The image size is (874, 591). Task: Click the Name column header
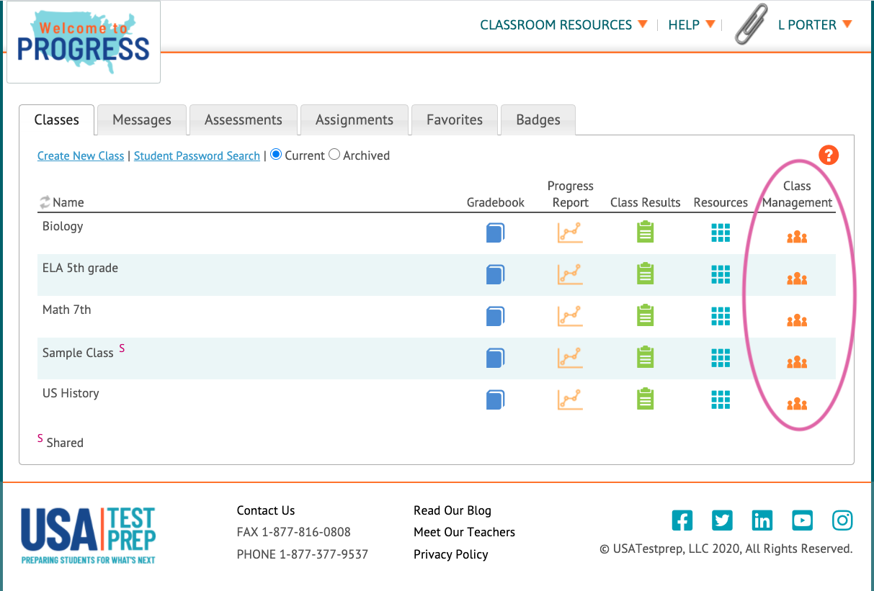pos(68,202)
